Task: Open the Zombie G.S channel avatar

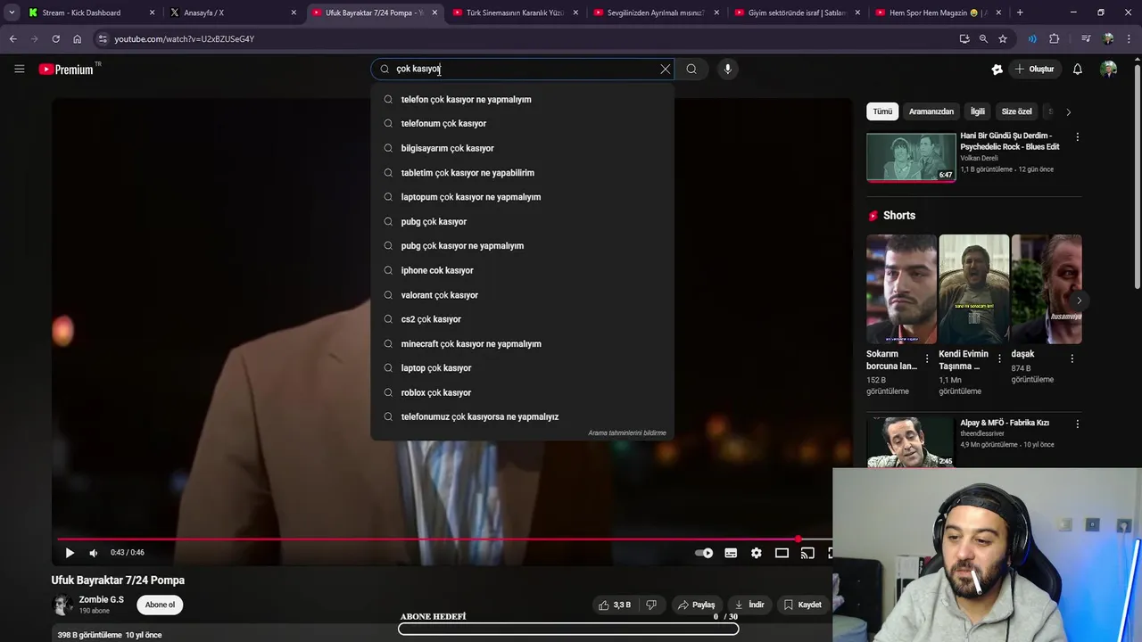Action: (x=62, y=605)
